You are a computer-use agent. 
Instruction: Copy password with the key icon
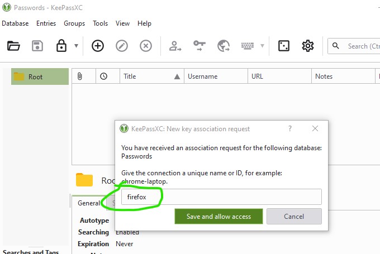click(x=199, y=46)
